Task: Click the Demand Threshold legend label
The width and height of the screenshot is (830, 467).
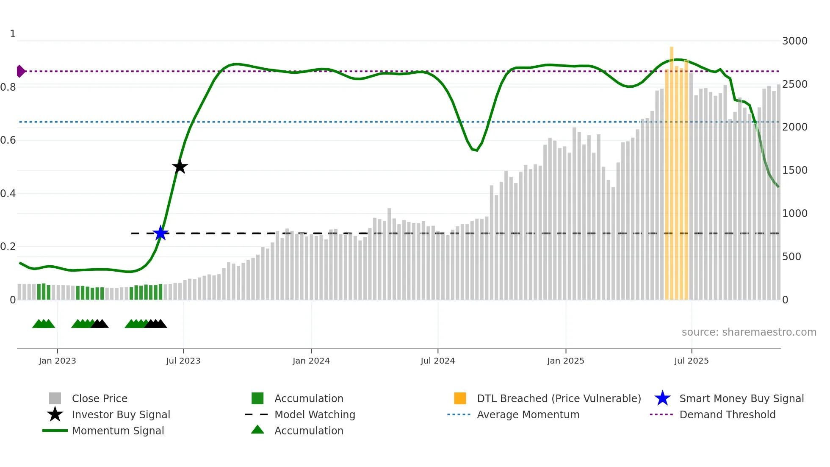Action: [727, 414]
